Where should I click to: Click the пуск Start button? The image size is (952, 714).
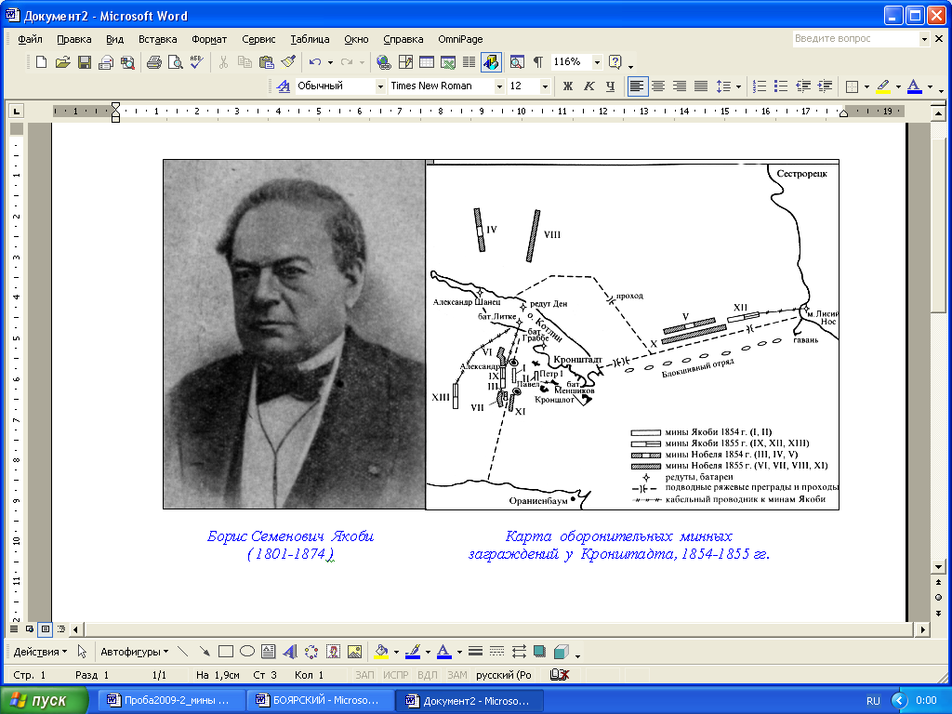tap(45, 700)
